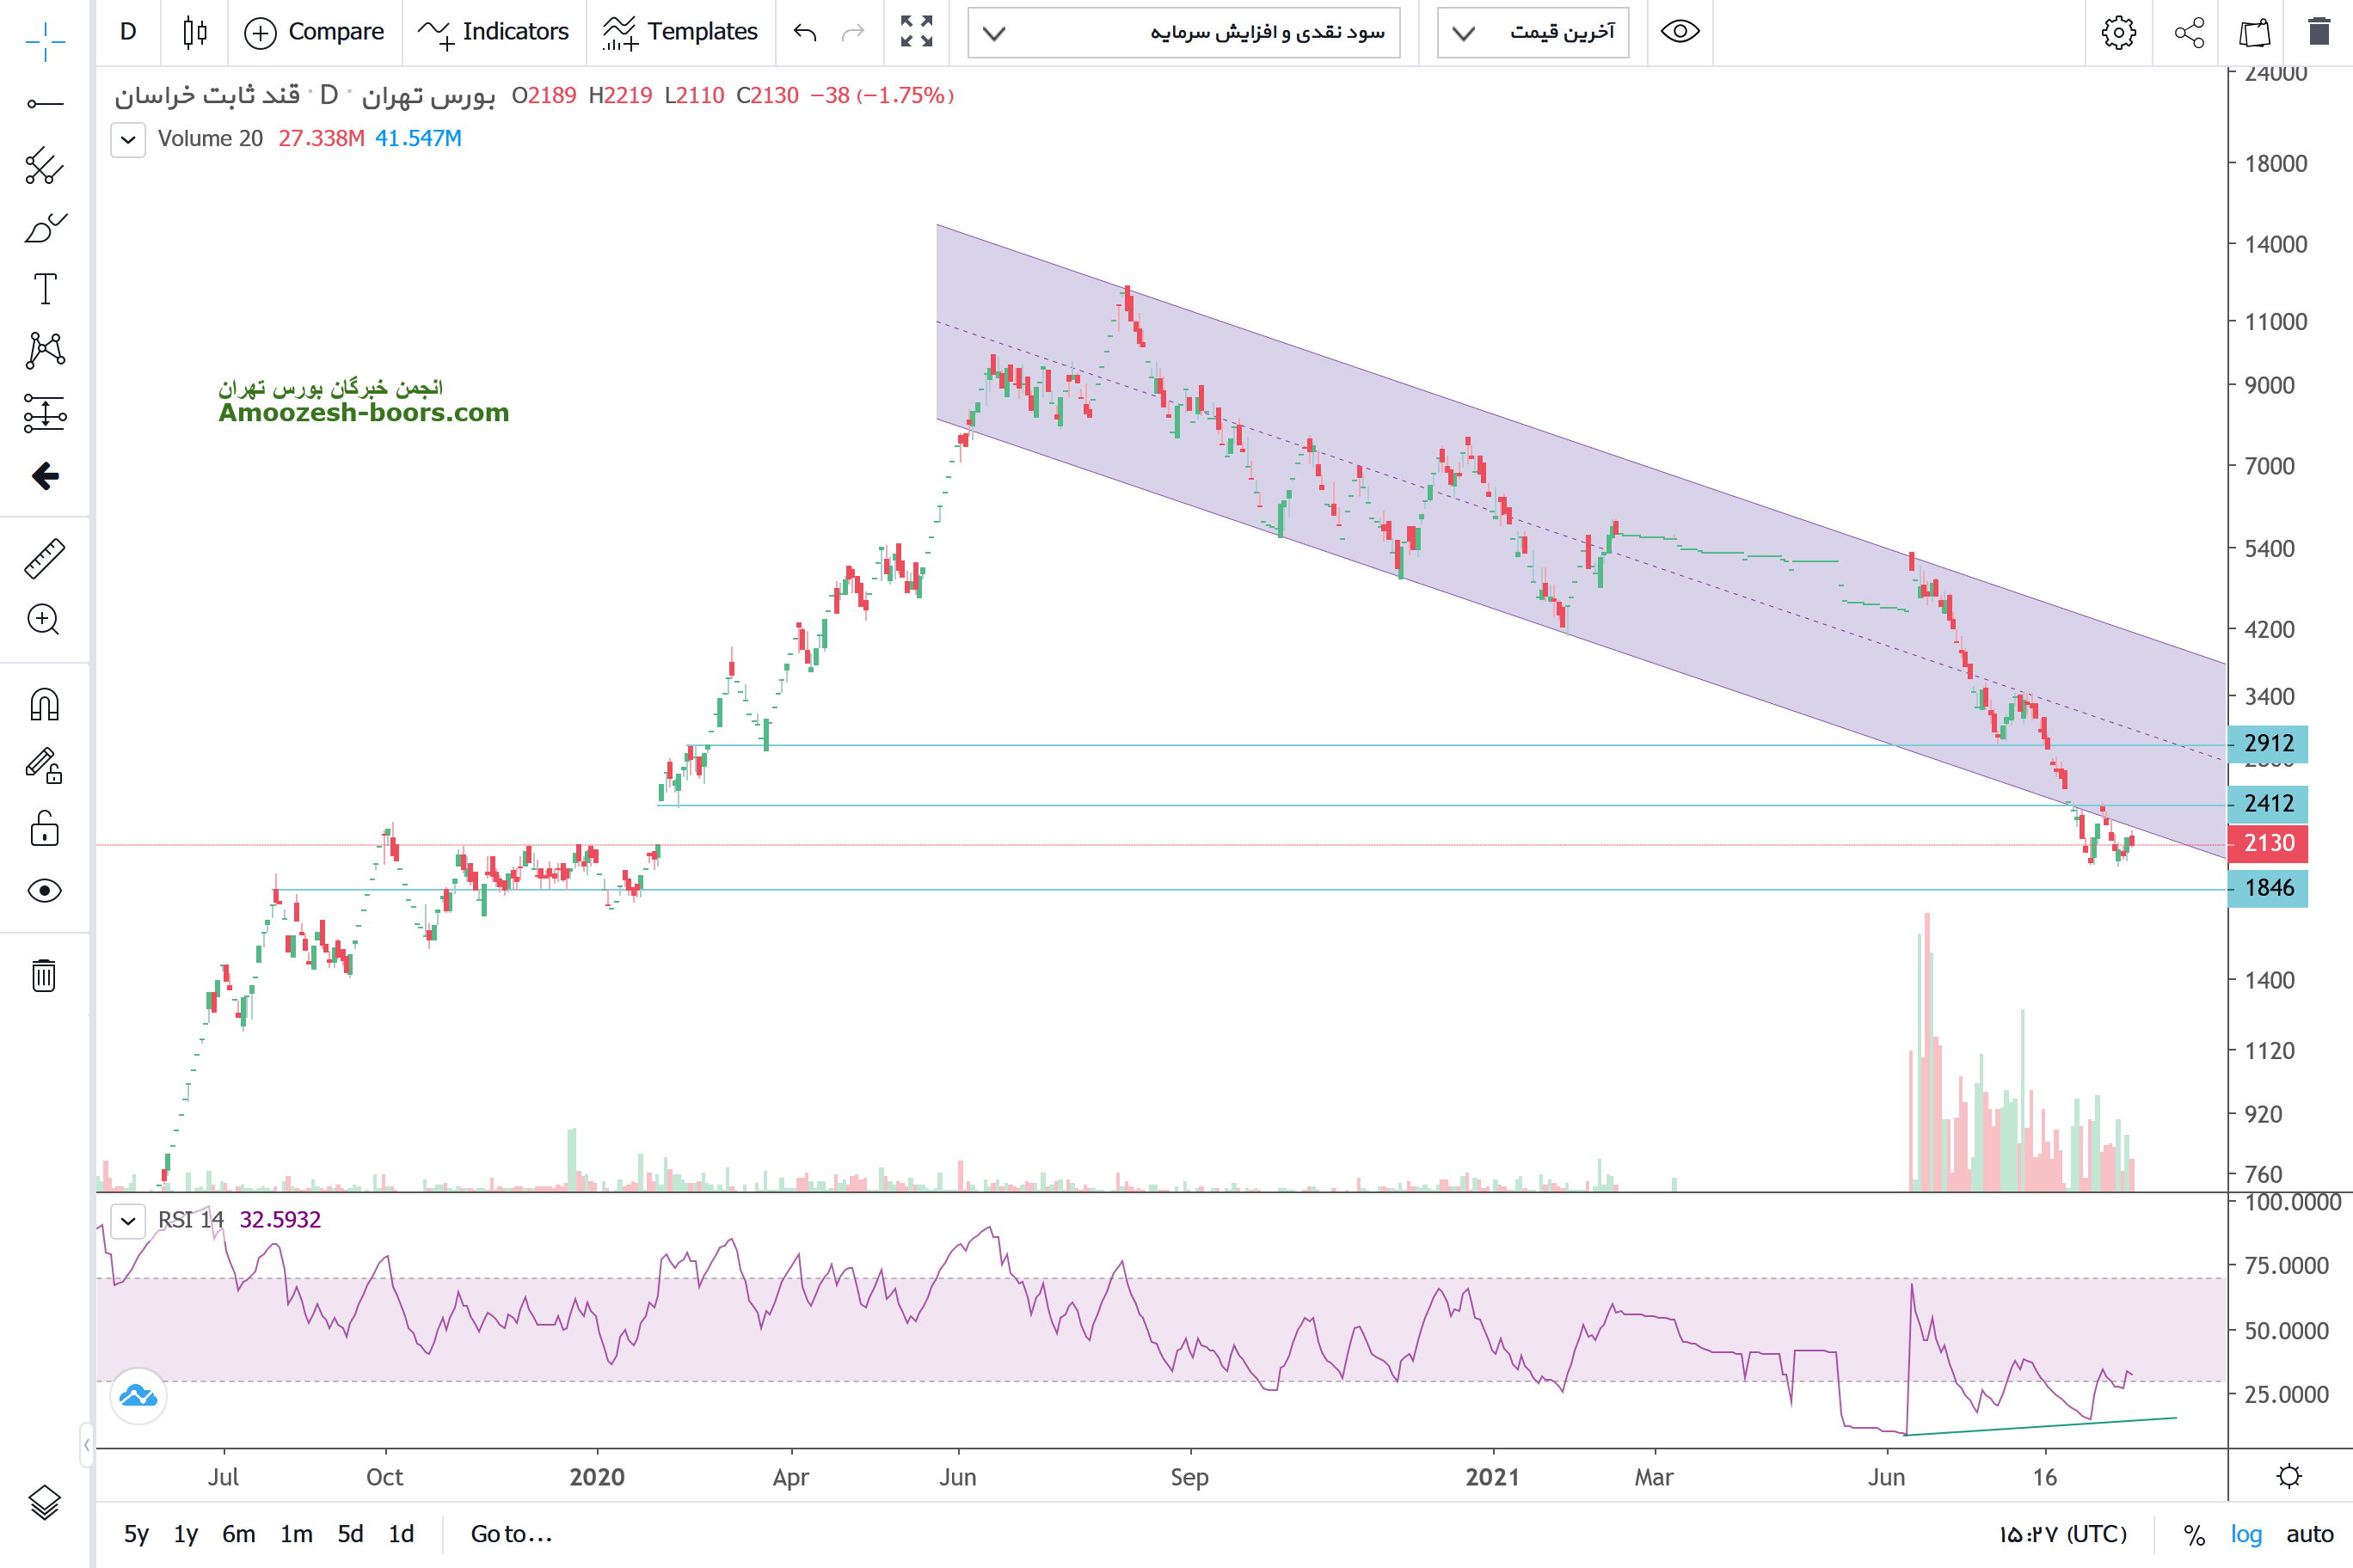Select the Ruler measure tool
The image size is (2353, 1568).
tap(44, 559)
